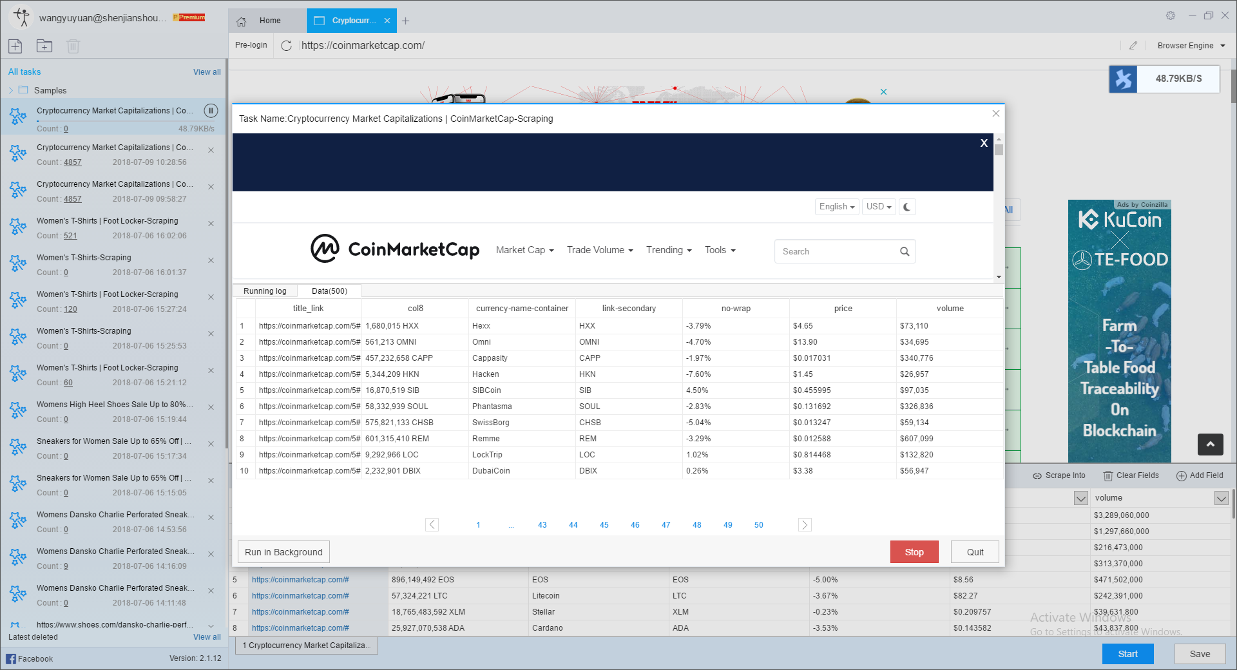Click the blue Start button
This screenshot has width=1237, height=670.
(1127, 654)
